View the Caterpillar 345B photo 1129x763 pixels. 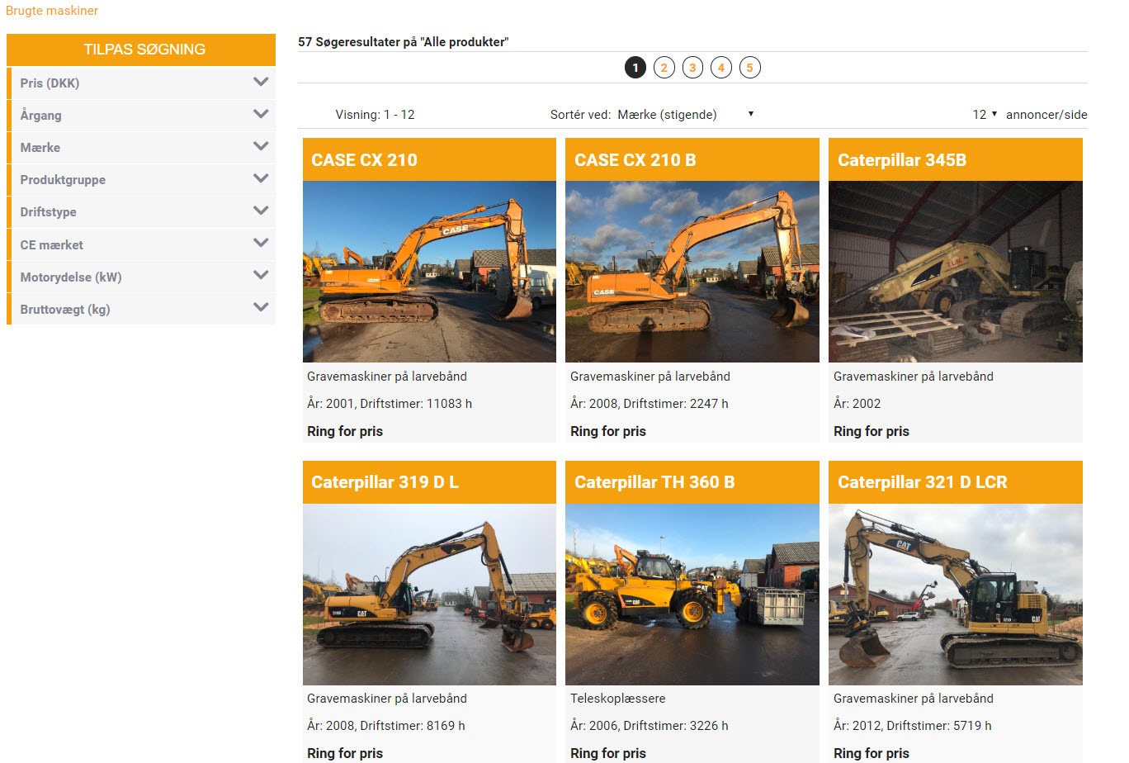coord(956,272)
